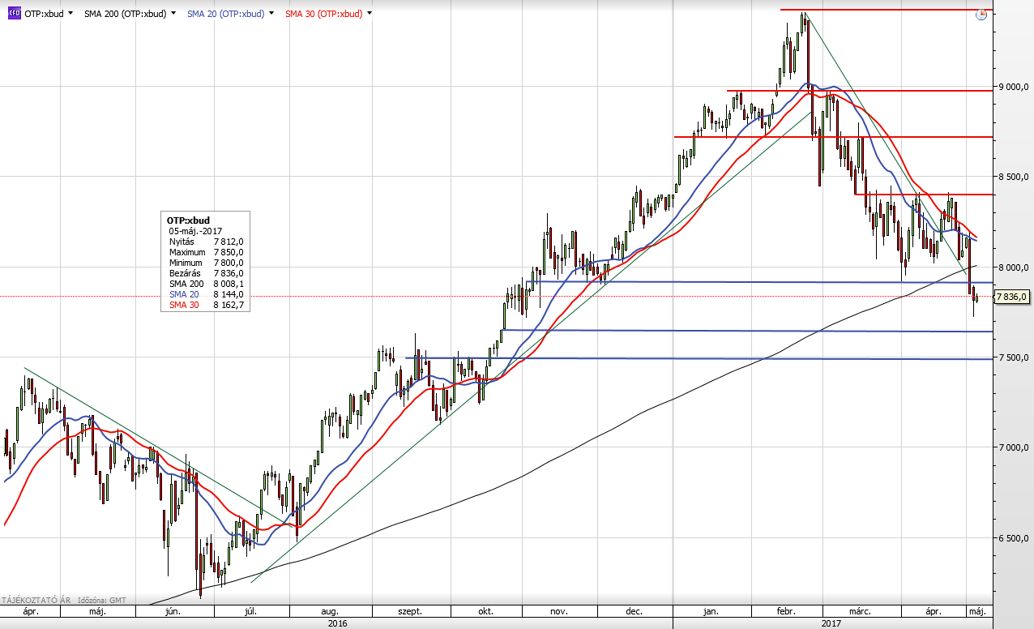Click the Minimum 7 800,0 row
The width and height of the screenshot is (1034, 629).
coord(206,263)
